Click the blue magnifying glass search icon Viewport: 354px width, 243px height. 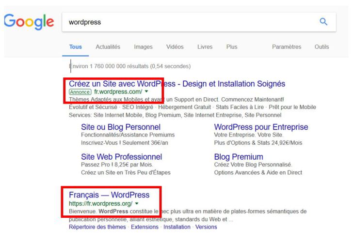tap(323, 22)
